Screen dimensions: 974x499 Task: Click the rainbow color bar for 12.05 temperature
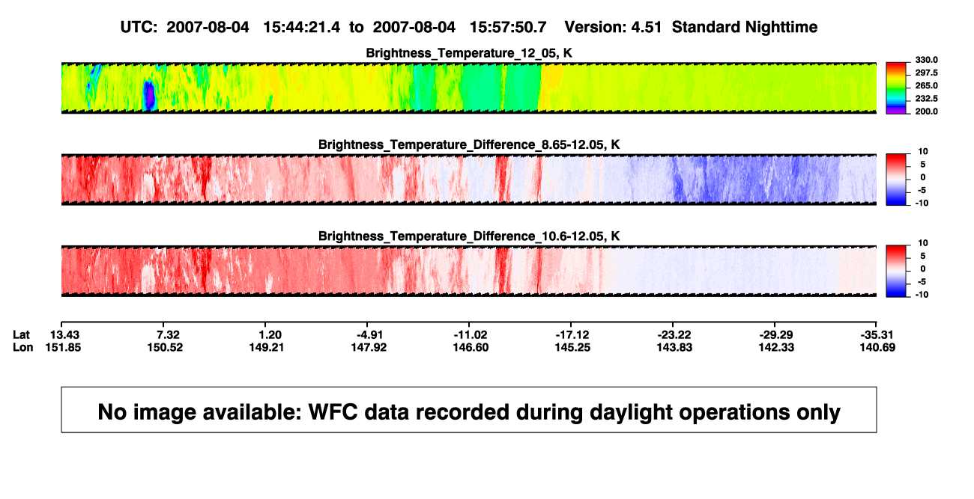pos(897,88)
